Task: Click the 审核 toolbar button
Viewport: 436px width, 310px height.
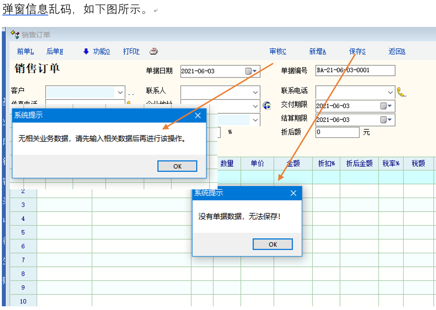Action: tap(278, 52)
